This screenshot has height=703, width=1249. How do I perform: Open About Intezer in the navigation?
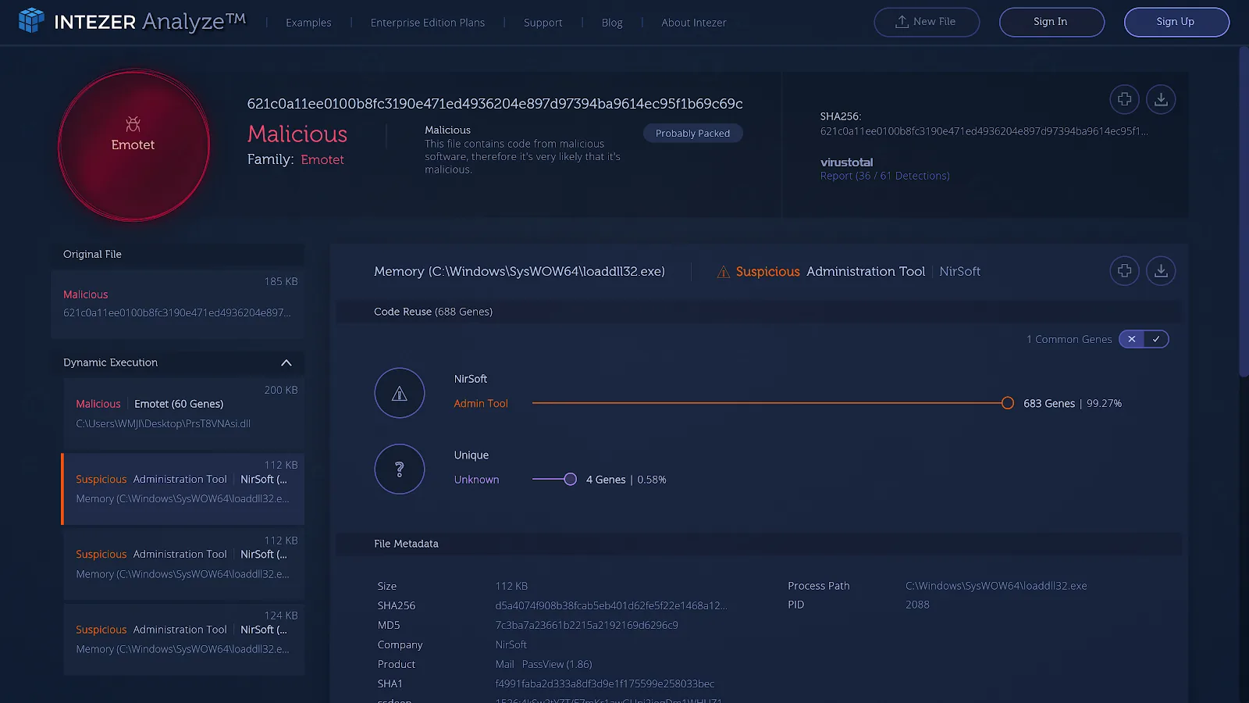click(x=694, y=23)
